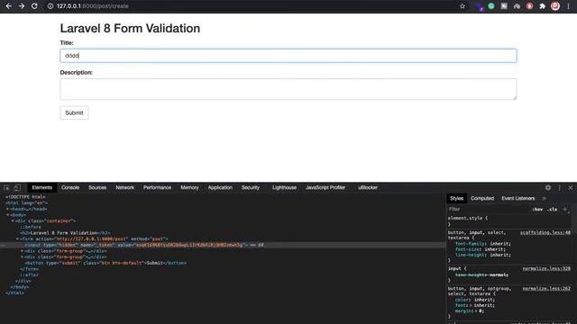The height and width of the screenshot is (324, 577).
Task: Switch to the Elements tab
Action: 42,188
